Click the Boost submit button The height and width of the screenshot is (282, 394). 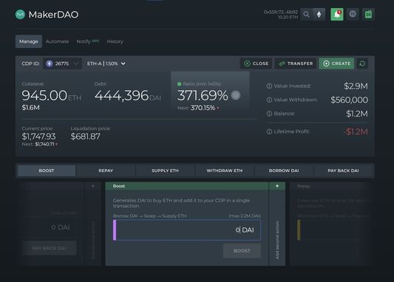(x=242, y=251)
